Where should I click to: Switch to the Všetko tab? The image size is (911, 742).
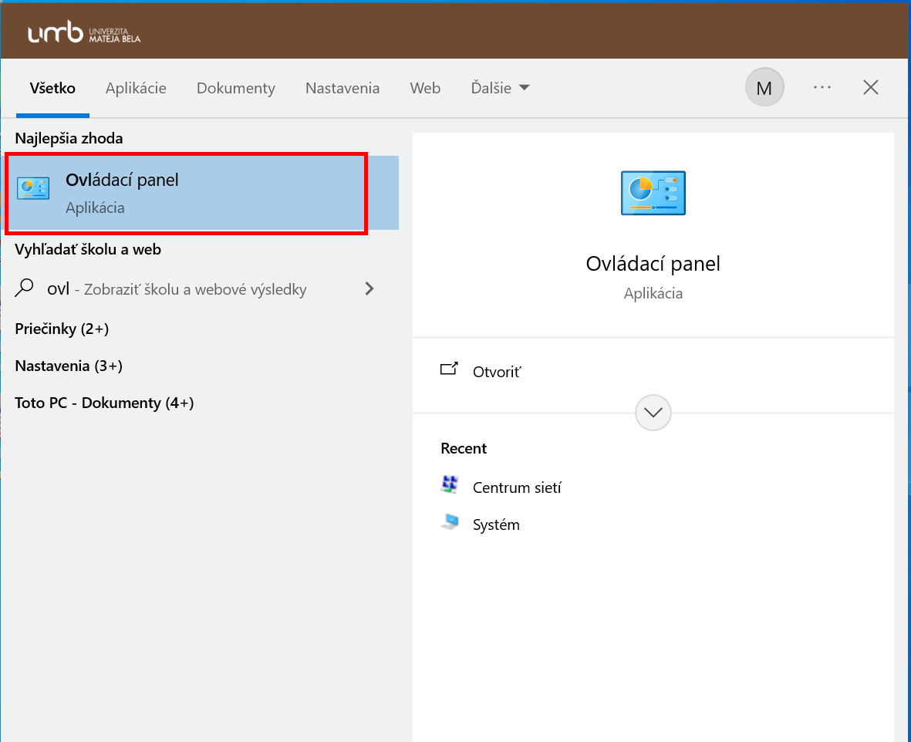52,89
